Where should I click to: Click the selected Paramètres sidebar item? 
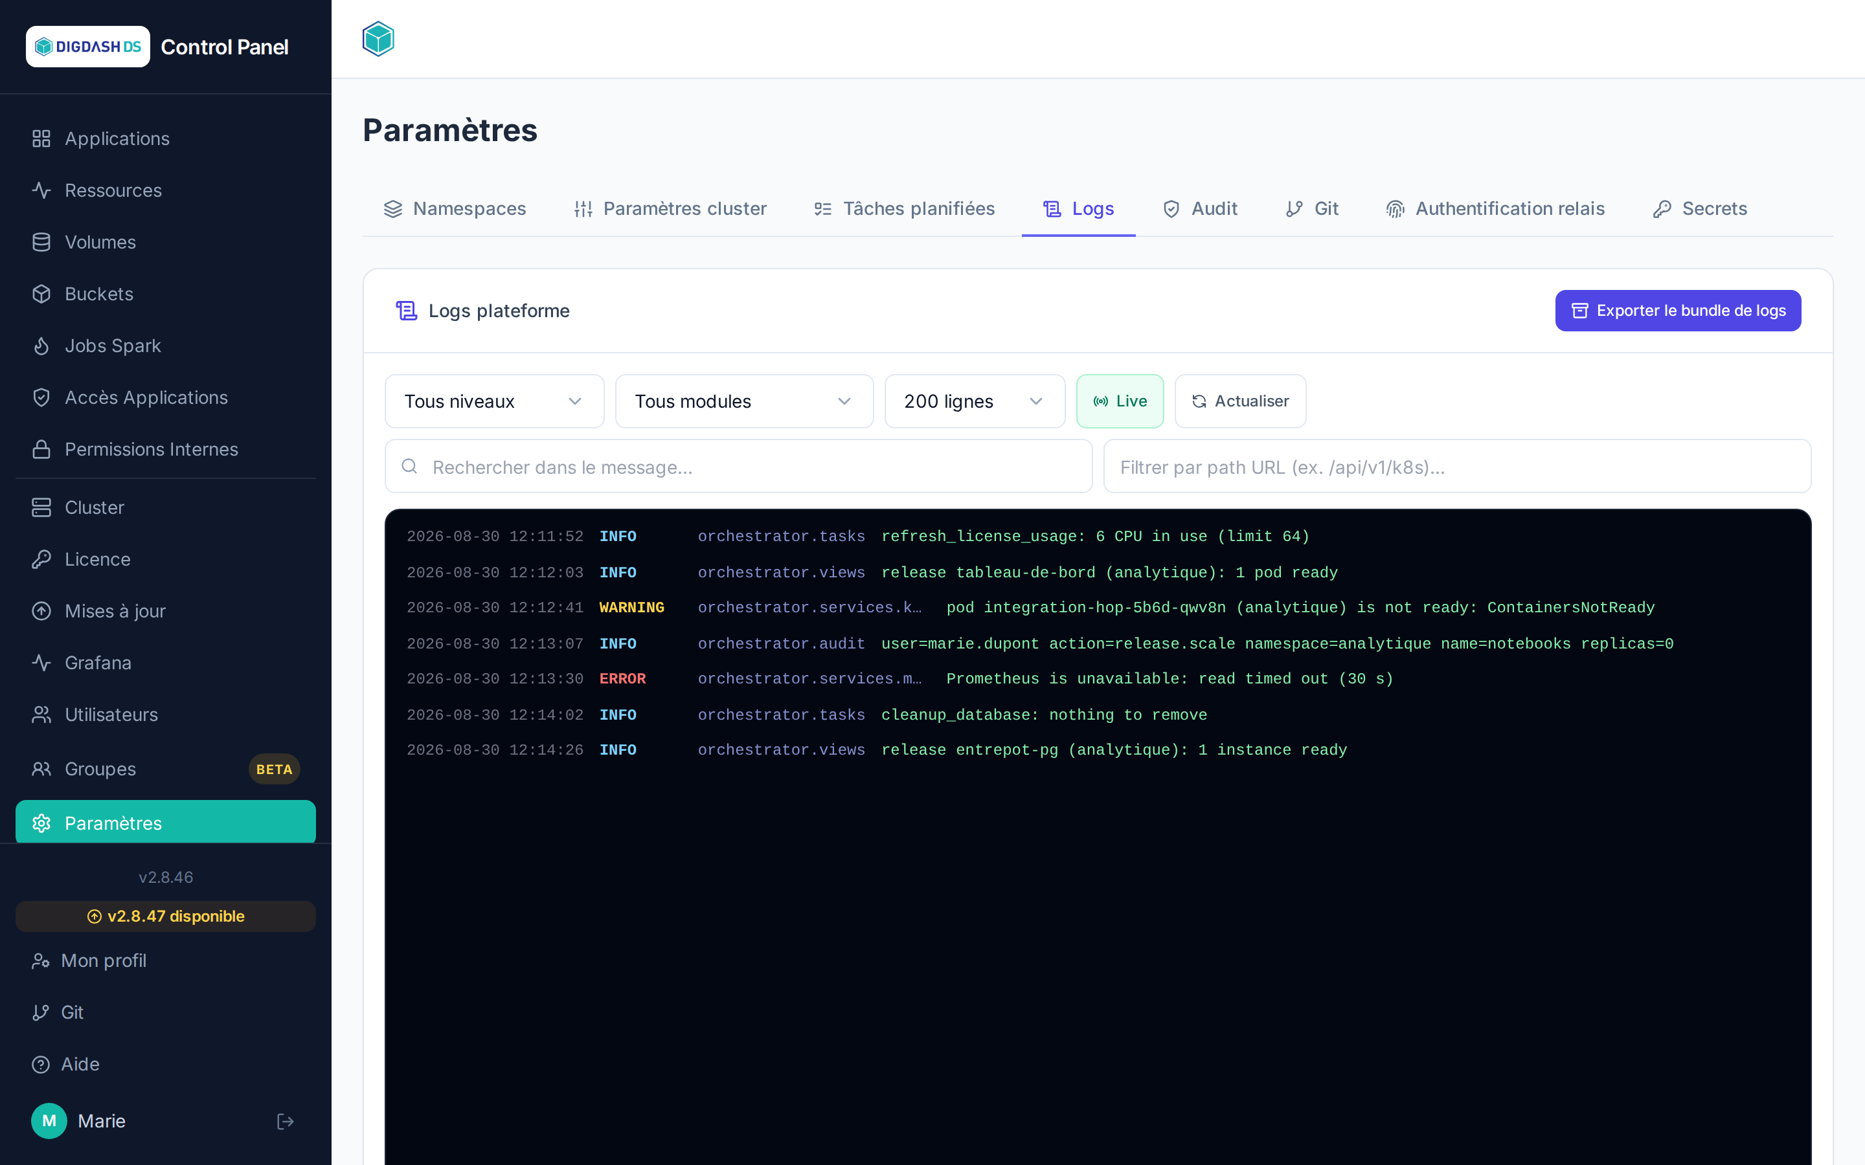166,822
